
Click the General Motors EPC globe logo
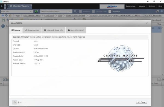click(x=121, y=58)
